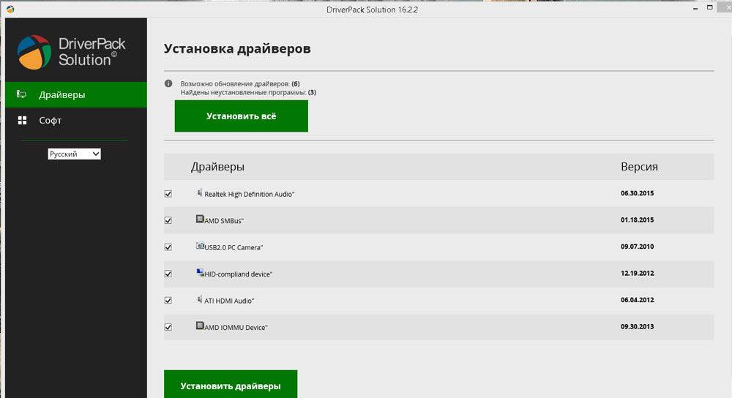Uncheck the HID-compliand device checkbox
Image resolution: width=732 pixels, height=398 pixels.
[168, 274]
